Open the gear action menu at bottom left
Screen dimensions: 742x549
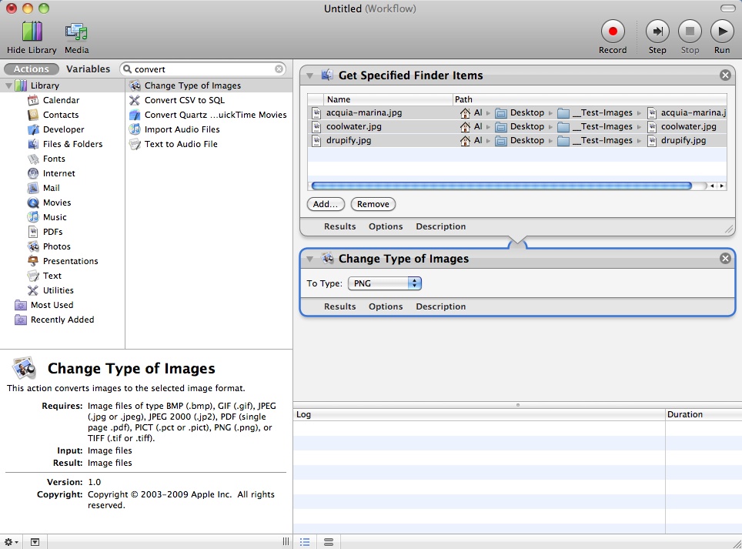pyautogui.click(x=9, y=541)
